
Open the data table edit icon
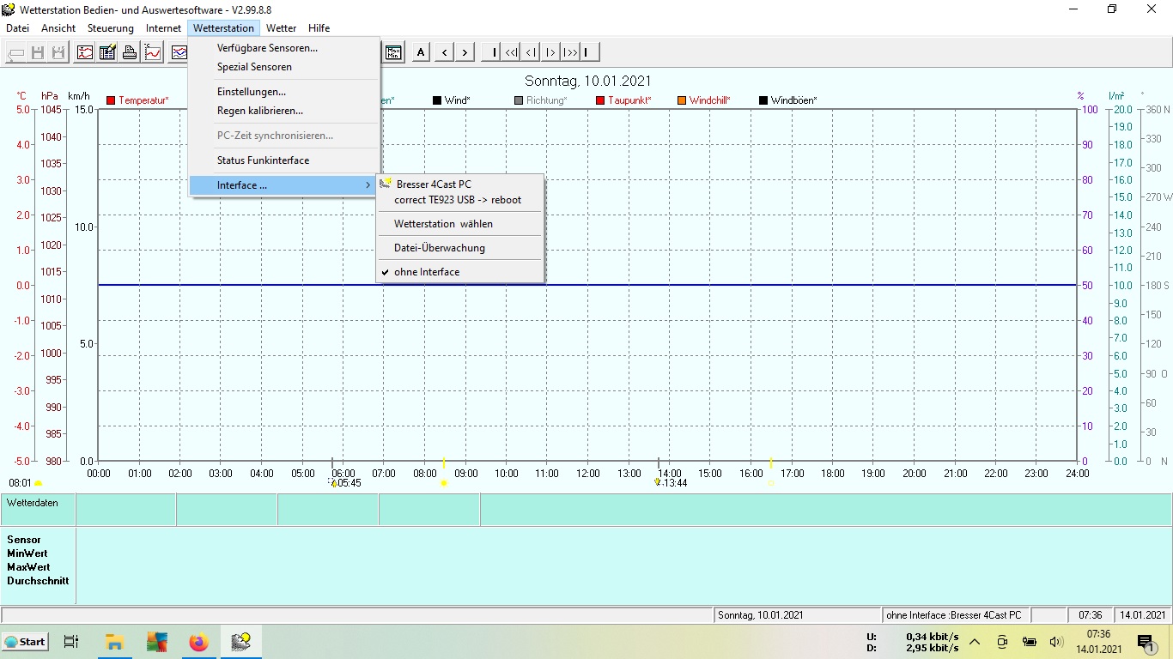pyautogui.click(x=107, y=52)
